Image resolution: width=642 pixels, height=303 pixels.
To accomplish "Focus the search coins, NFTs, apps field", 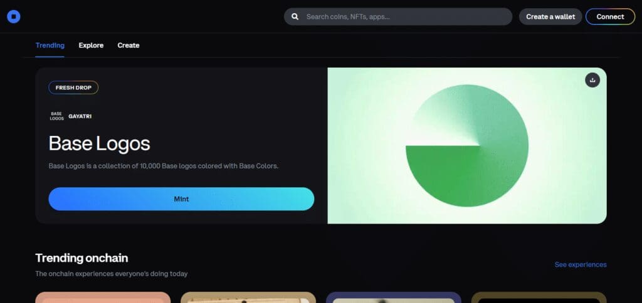I will point(398,17).
